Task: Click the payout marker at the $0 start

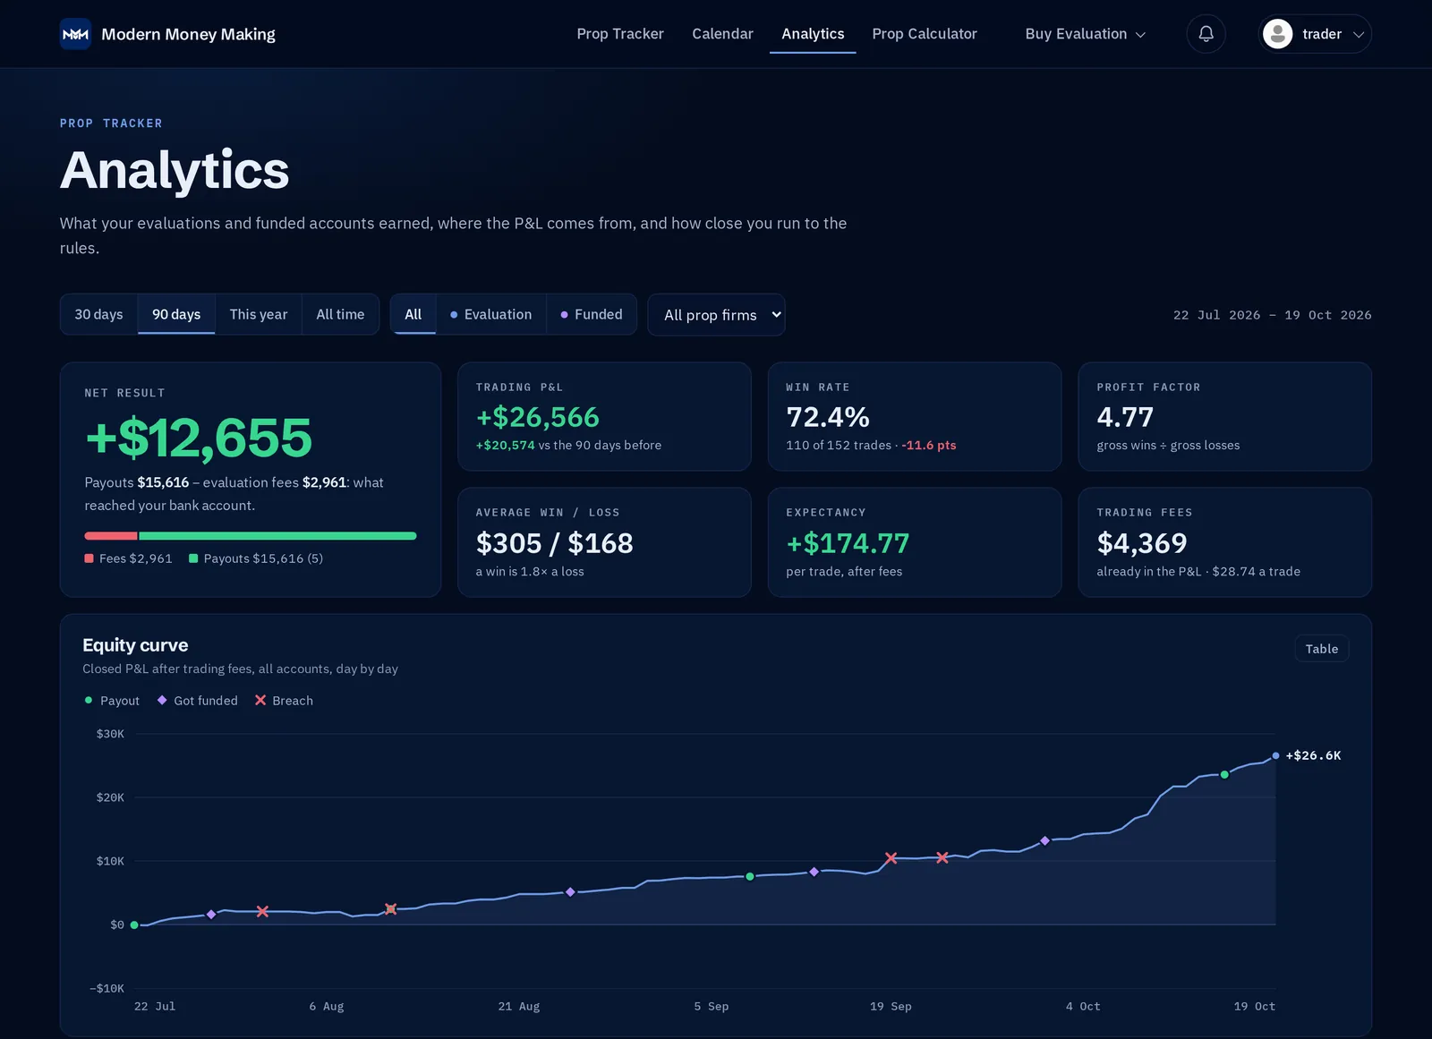Action: 134,925
